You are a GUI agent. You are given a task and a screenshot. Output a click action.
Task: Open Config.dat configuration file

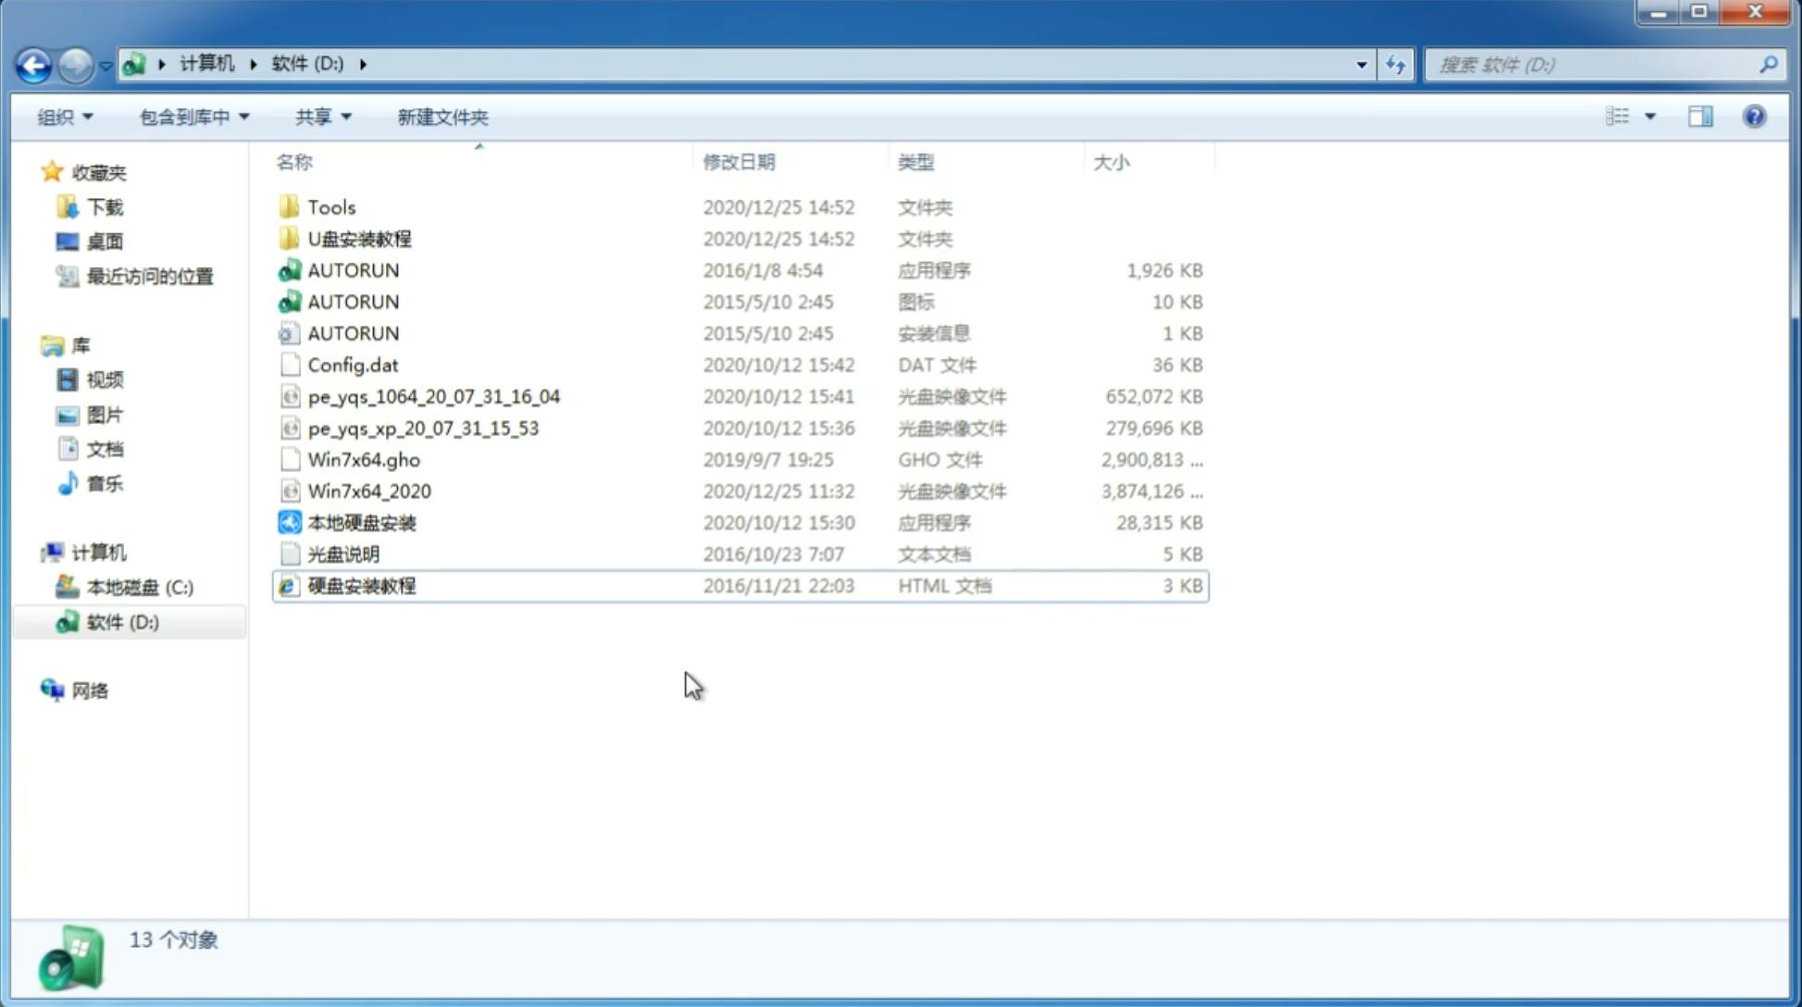(353, 364)
